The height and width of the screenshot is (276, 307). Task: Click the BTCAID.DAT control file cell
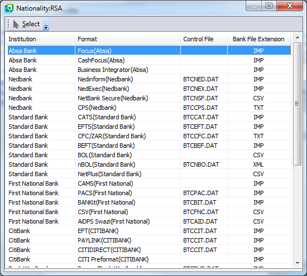click(200, 221)
